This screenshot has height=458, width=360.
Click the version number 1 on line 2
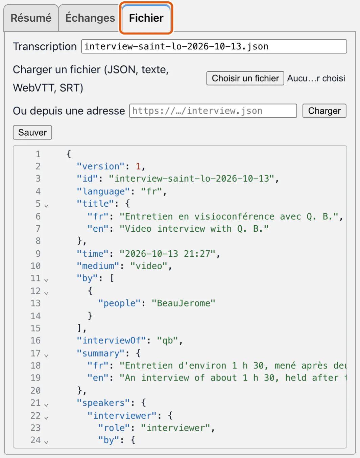click(x=138, y=166)
